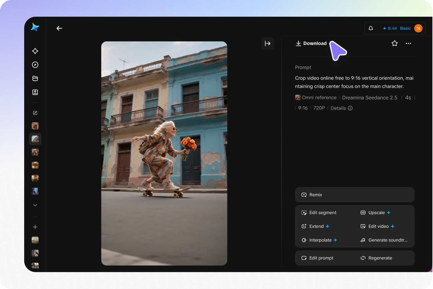Choose Interpolate option
This screenshot has height=289, width=433.
pyautogui.click(x=319, y=240)
